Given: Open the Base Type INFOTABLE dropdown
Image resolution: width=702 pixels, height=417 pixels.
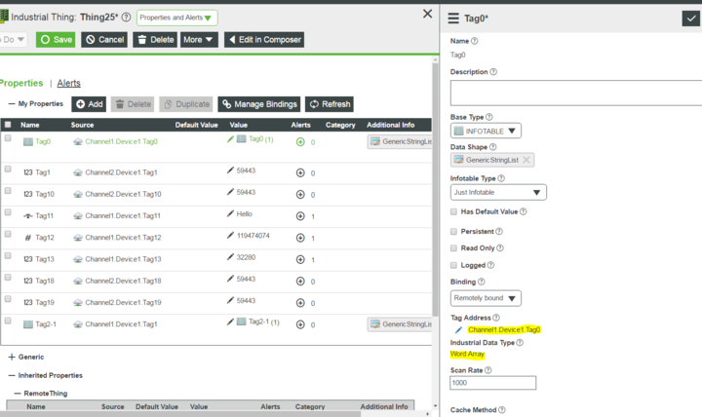Looking at the screenshot, I should tap(486, 131).
